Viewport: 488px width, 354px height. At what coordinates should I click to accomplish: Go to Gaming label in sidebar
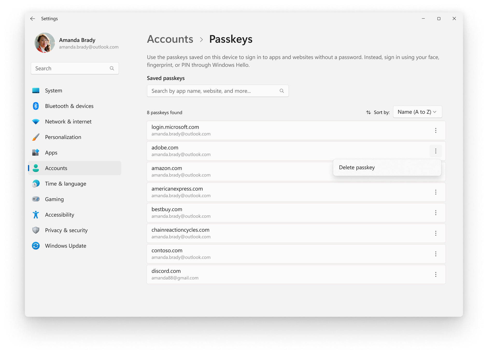pyautogui.click(x=54, y=199)
